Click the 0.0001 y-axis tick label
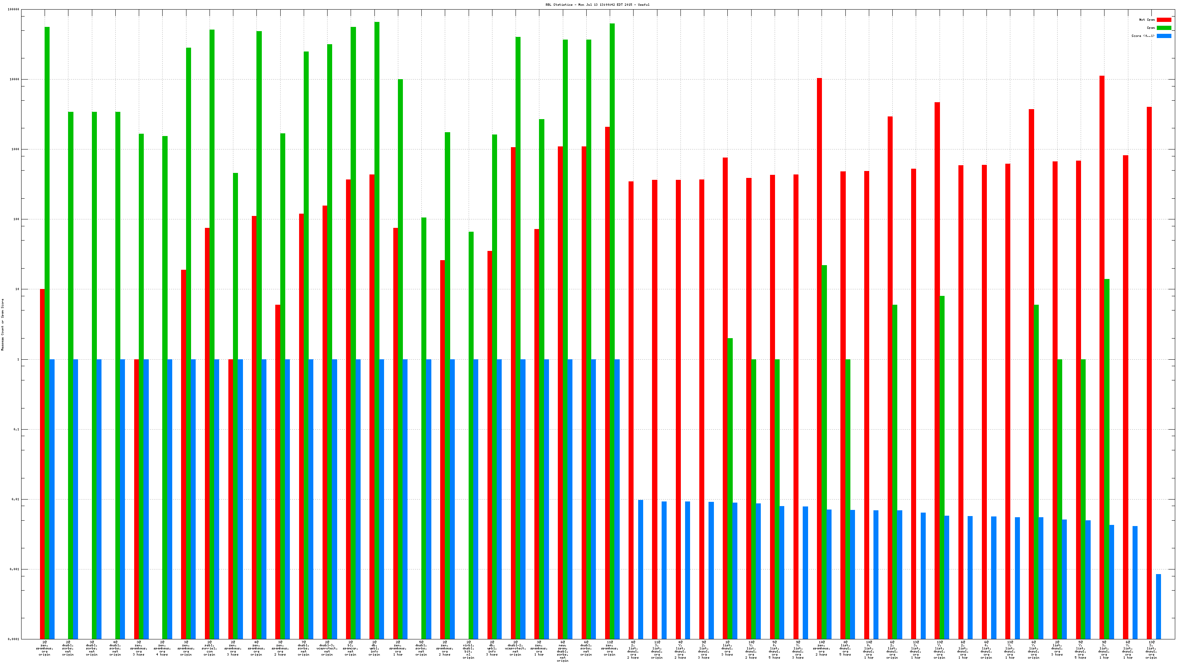The image size is (1181, 664). pyautogui.click(x=13, y=639)
